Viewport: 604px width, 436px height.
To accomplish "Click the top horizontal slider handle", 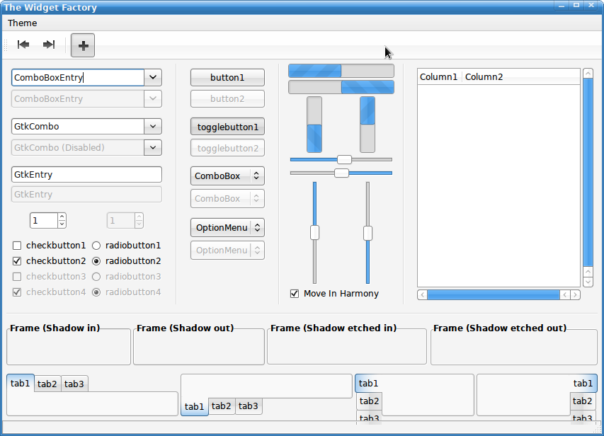I will (x=344, y=159).
